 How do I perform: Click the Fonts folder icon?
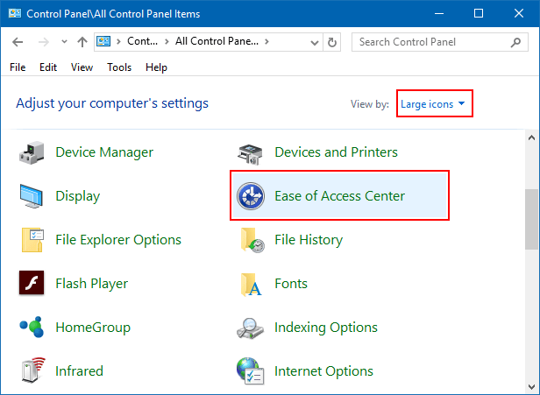point(251,285)
